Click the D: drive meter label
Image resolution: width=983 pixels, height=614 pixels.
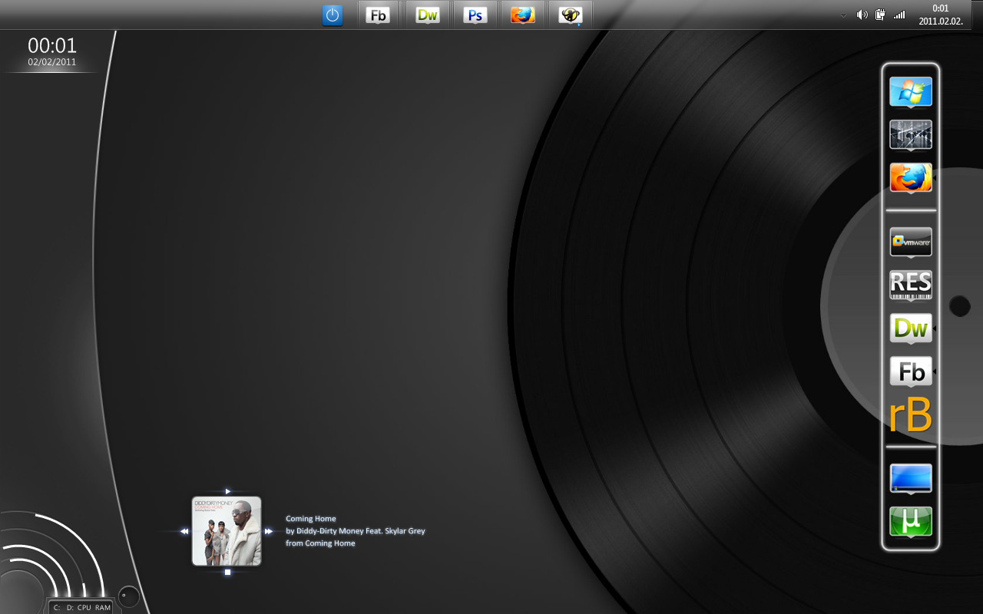click(x=70, y=608)
